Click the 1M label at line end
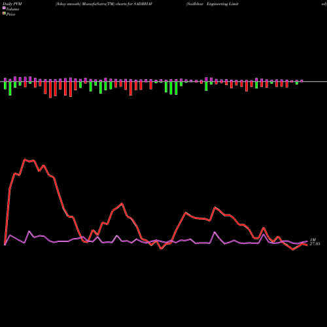Image resolution: width=327 pixels, height=327 pixels. tap(313, 240)
